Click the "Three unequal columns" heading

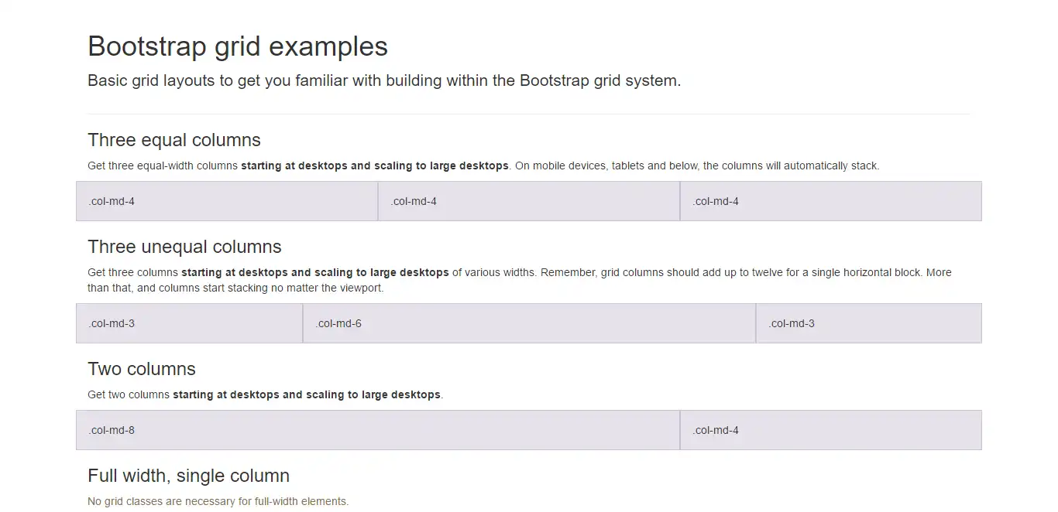click(184, 247)
